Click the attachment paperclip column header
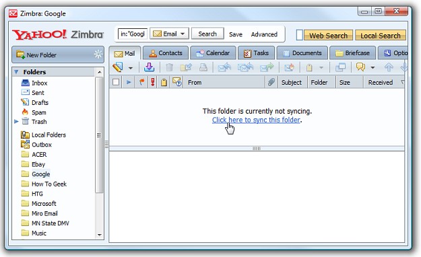 pos(271,82)
